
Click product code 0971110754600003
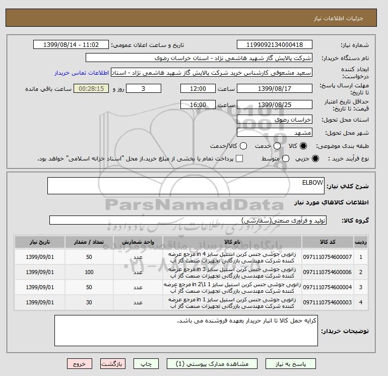328,302
